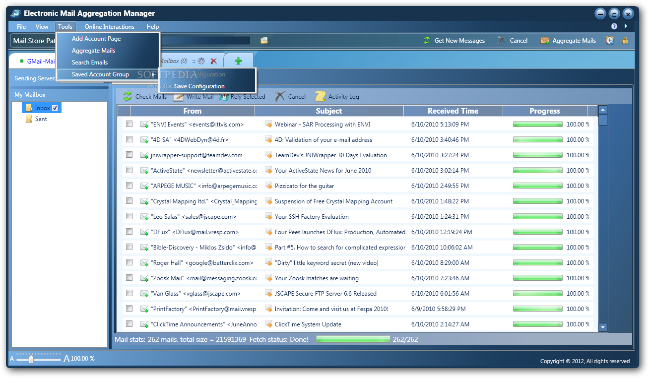Choose Search Emails from Tools menu
Screen dimensions: 649x378
click(x=108, y=63)
